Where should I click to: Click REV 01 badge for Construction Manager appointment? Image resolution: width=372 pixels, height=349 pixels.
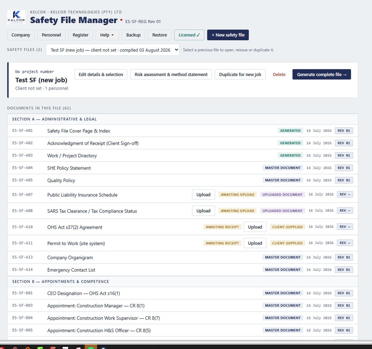(x=344, y=305)
